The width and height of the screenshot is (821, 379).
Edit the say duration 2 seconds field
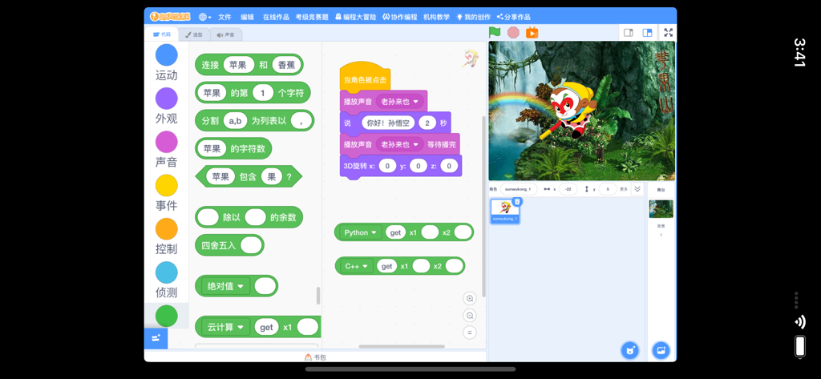(x=427, y=123)
